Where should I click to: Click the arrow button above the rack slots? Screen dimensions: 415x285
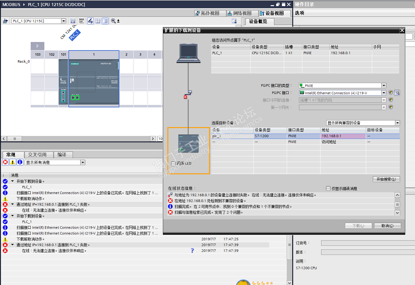pyautogui.click(x=37, y=46)
